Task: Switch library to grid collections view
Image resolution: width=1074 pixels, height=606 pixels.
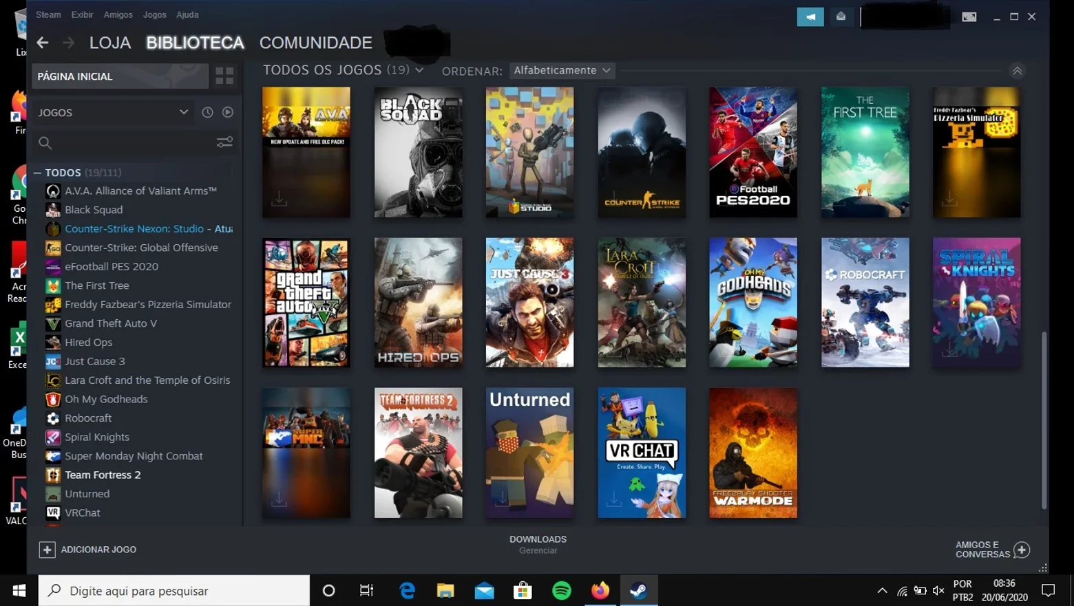Action: coord(224,76)
